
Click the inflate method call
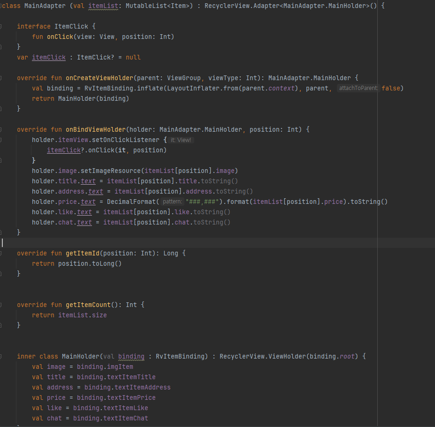(150, 89)
